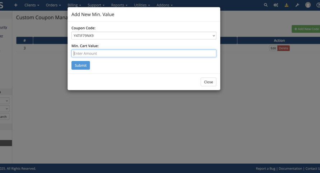Click the plus quick-add icon in navbar
The height and width of the screenshot is (173, 320).
(x=15, y=5)
